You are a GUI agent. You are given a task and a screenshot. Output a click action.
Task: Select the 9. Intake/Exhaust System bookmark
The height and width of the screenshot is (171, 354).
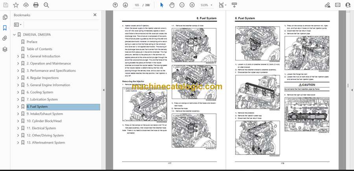[x=45, y=114]
